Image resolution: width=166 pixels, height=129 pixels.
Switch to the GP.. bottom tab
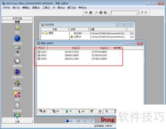pos(57,111)
